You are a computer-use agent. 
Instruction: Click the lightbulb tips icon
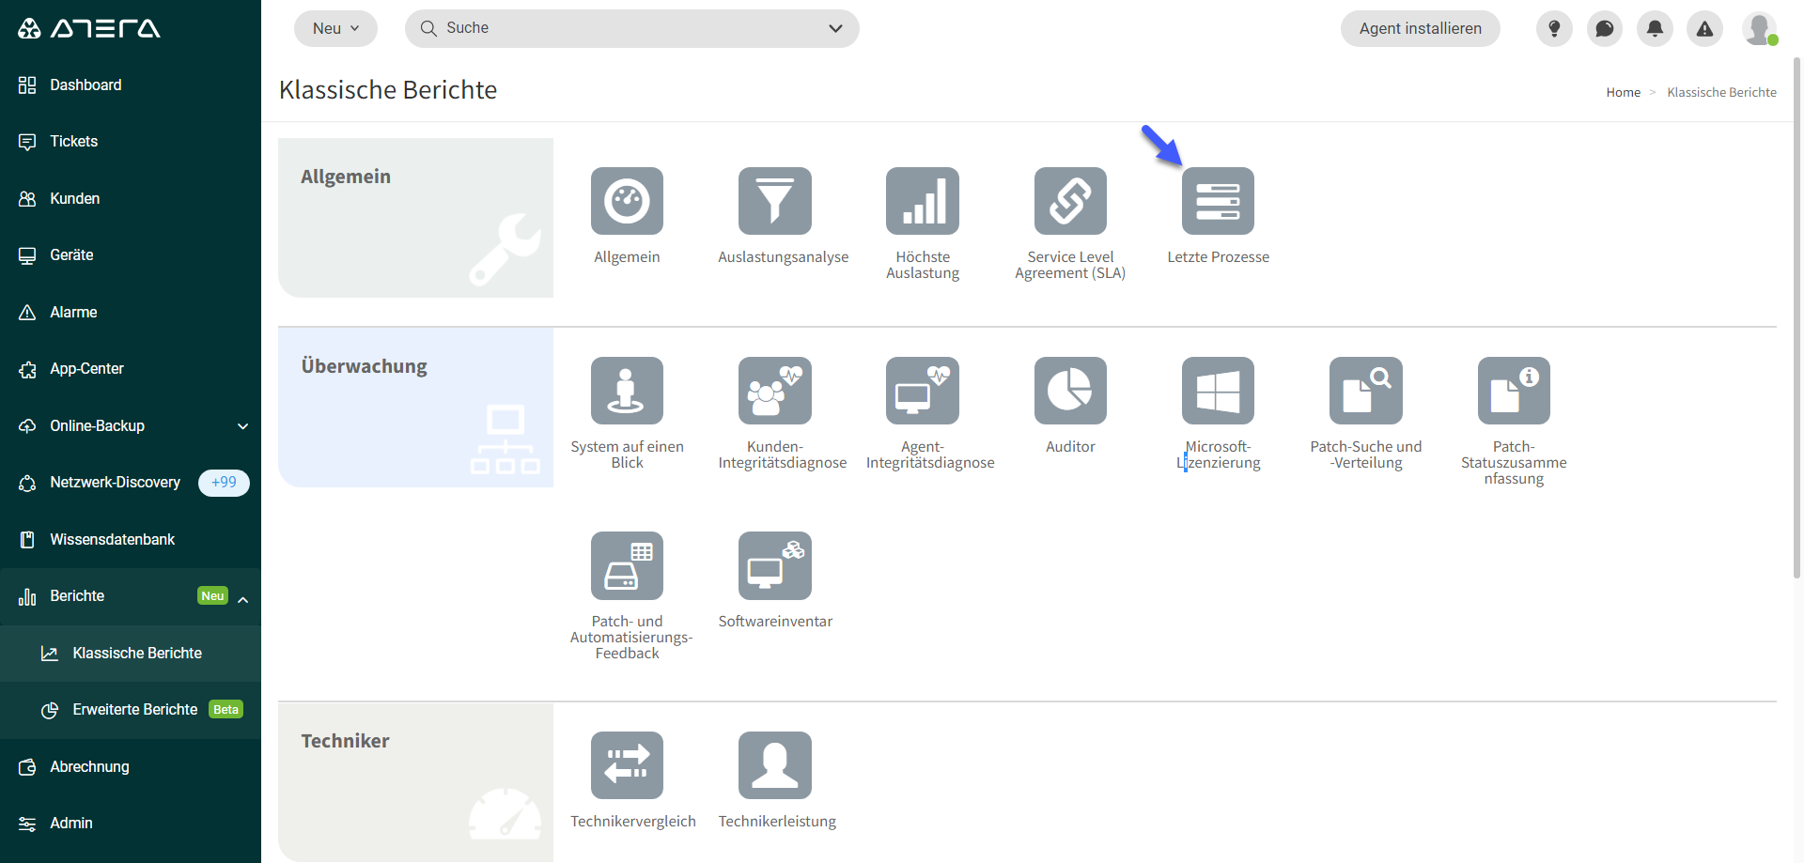coord(1554,28)
